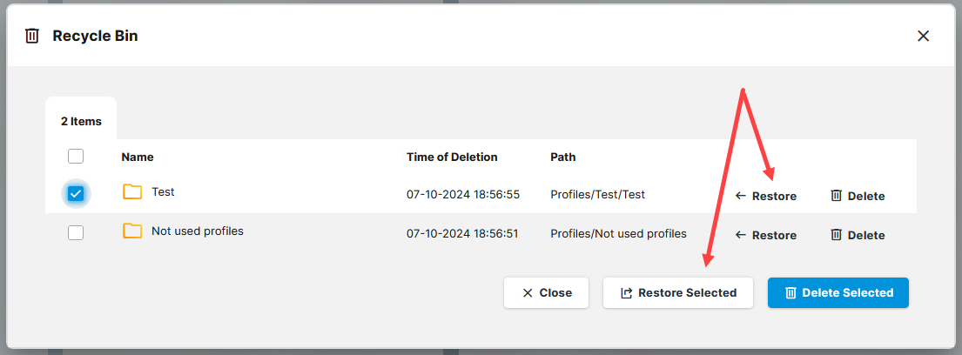
Task: Click the Close button at the bottom
Action: (x=546, y=293)
